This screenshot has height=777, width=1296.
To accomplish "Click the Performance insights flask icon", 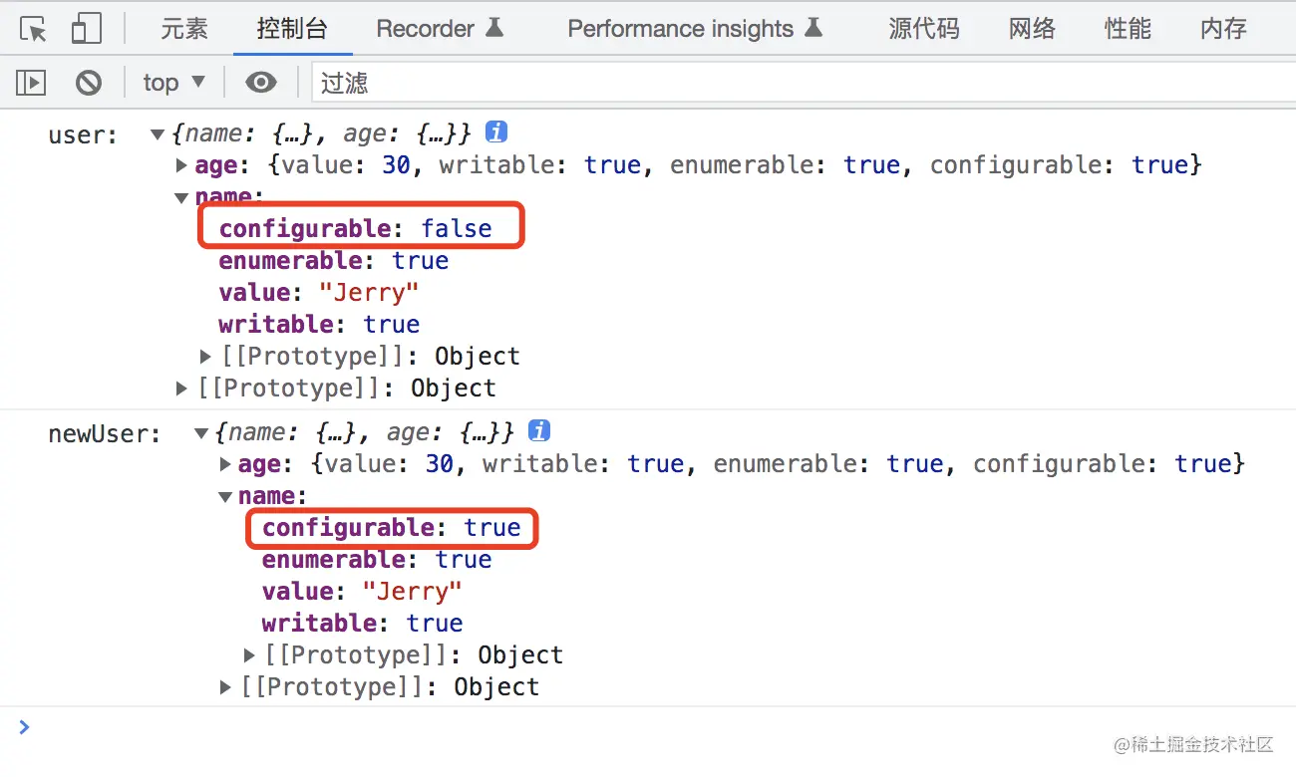I will click(x=813, y=28).
